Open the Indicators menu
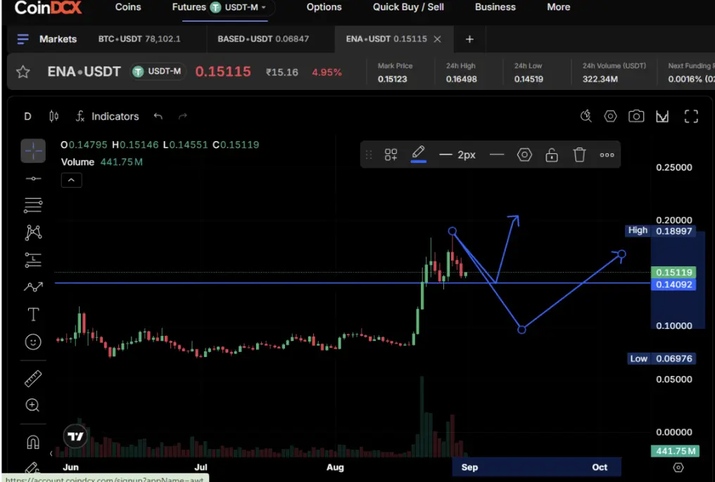 [x=108, y=117]
